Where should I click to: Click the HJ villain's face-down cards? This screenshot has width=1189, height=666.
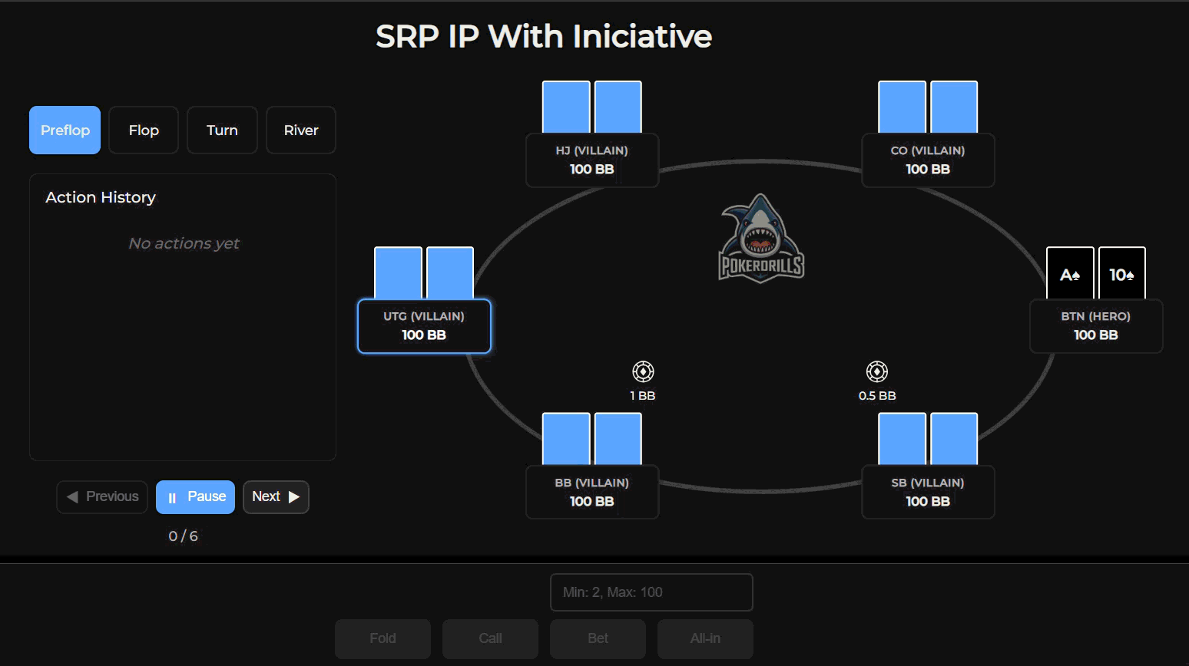(591, 107)
